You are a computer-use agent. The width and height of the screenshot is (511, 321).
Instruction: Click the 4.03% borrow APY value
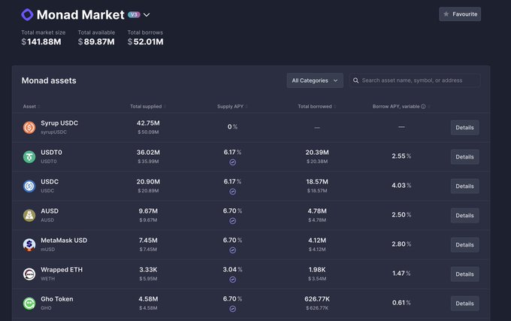pyautogui.click(x=401, y=186)
